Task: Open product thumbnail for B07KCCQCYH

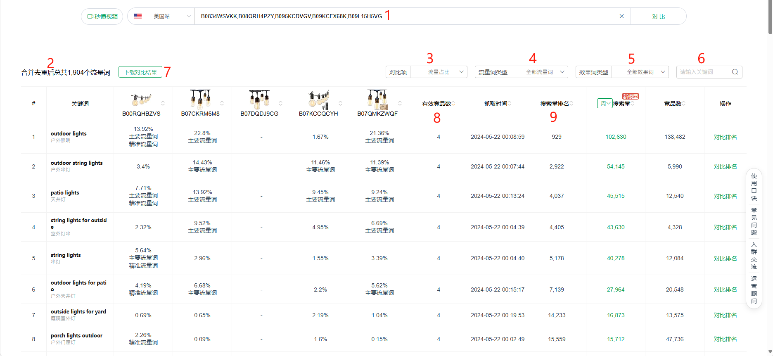Action: [x=318, y=99]
